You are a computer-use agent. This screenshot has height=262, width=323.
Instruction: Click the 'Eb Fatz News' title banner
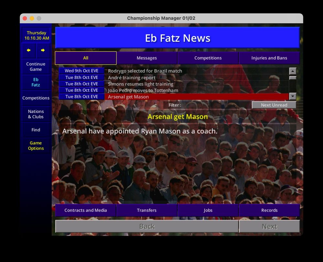click(x=177, y=38)
